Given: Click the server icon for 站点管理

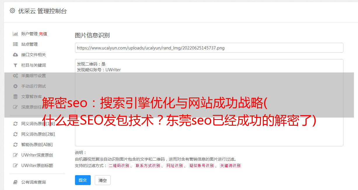Looking at the screenshot, I should pyautogui.click(x=15, y=44).
